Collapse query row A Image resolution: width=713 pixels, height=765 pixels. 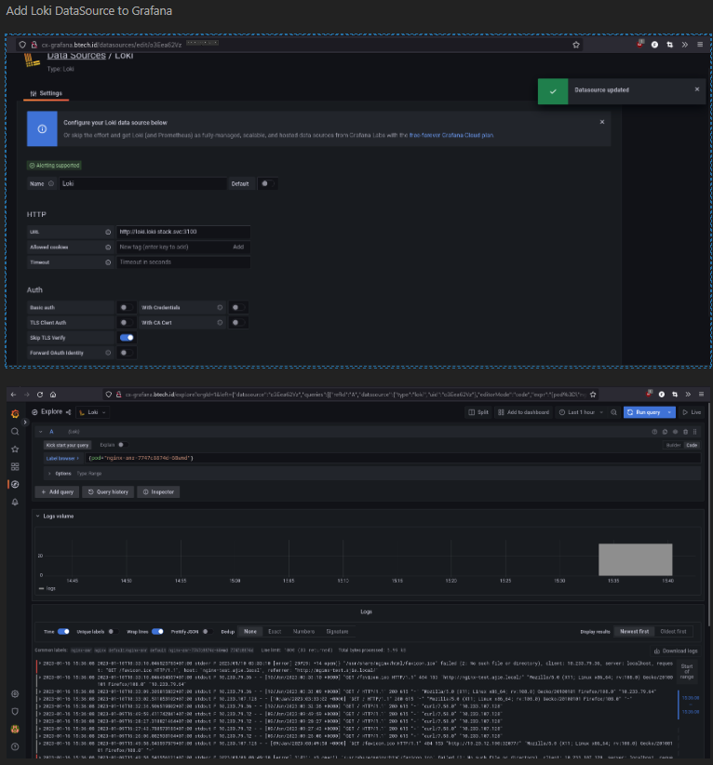[x=41, y=432]
